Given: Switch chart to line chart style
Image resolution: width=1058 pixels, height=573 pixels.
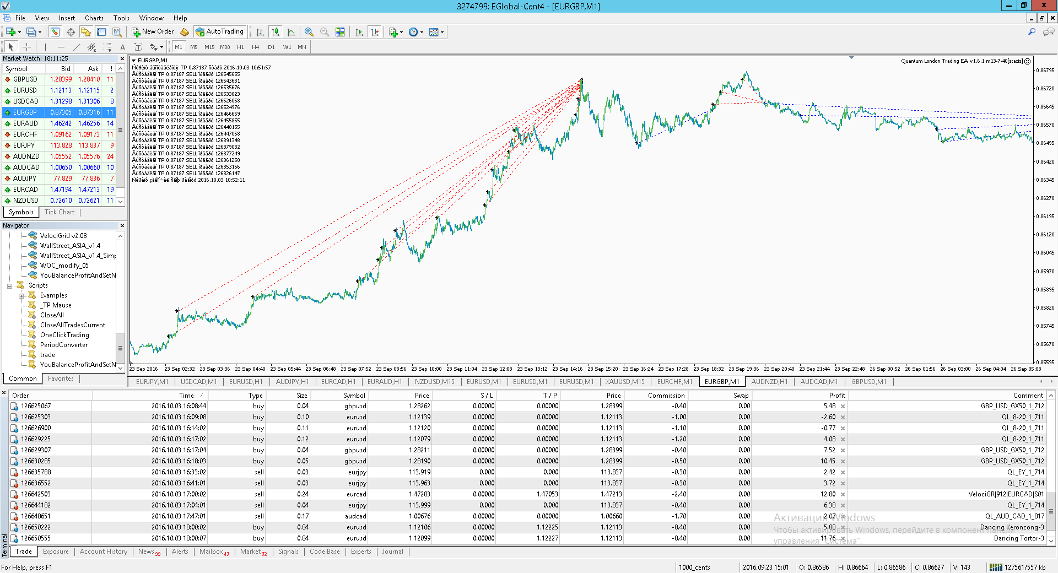Looking at the screenshot, I should tap(291, 32).
